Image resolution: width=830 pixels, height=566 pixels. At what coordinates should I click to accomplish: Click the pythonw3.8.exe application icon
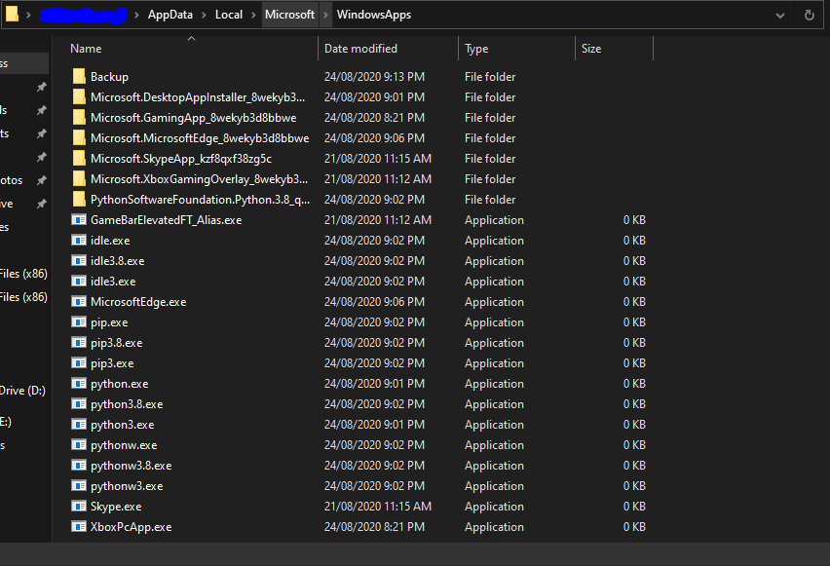(79, 466)
